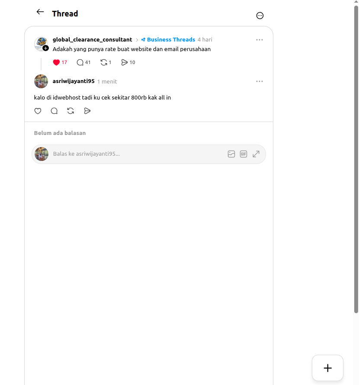Attach an image in the reply box
Viewport: 359px width, 385px height.
coord(231,154)
